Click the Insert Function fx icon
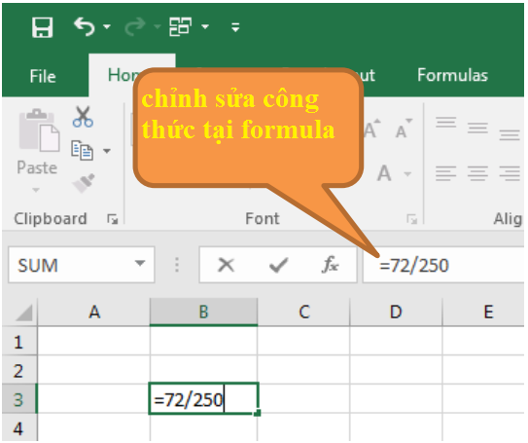The image size is (528, 443). (331, 265)
